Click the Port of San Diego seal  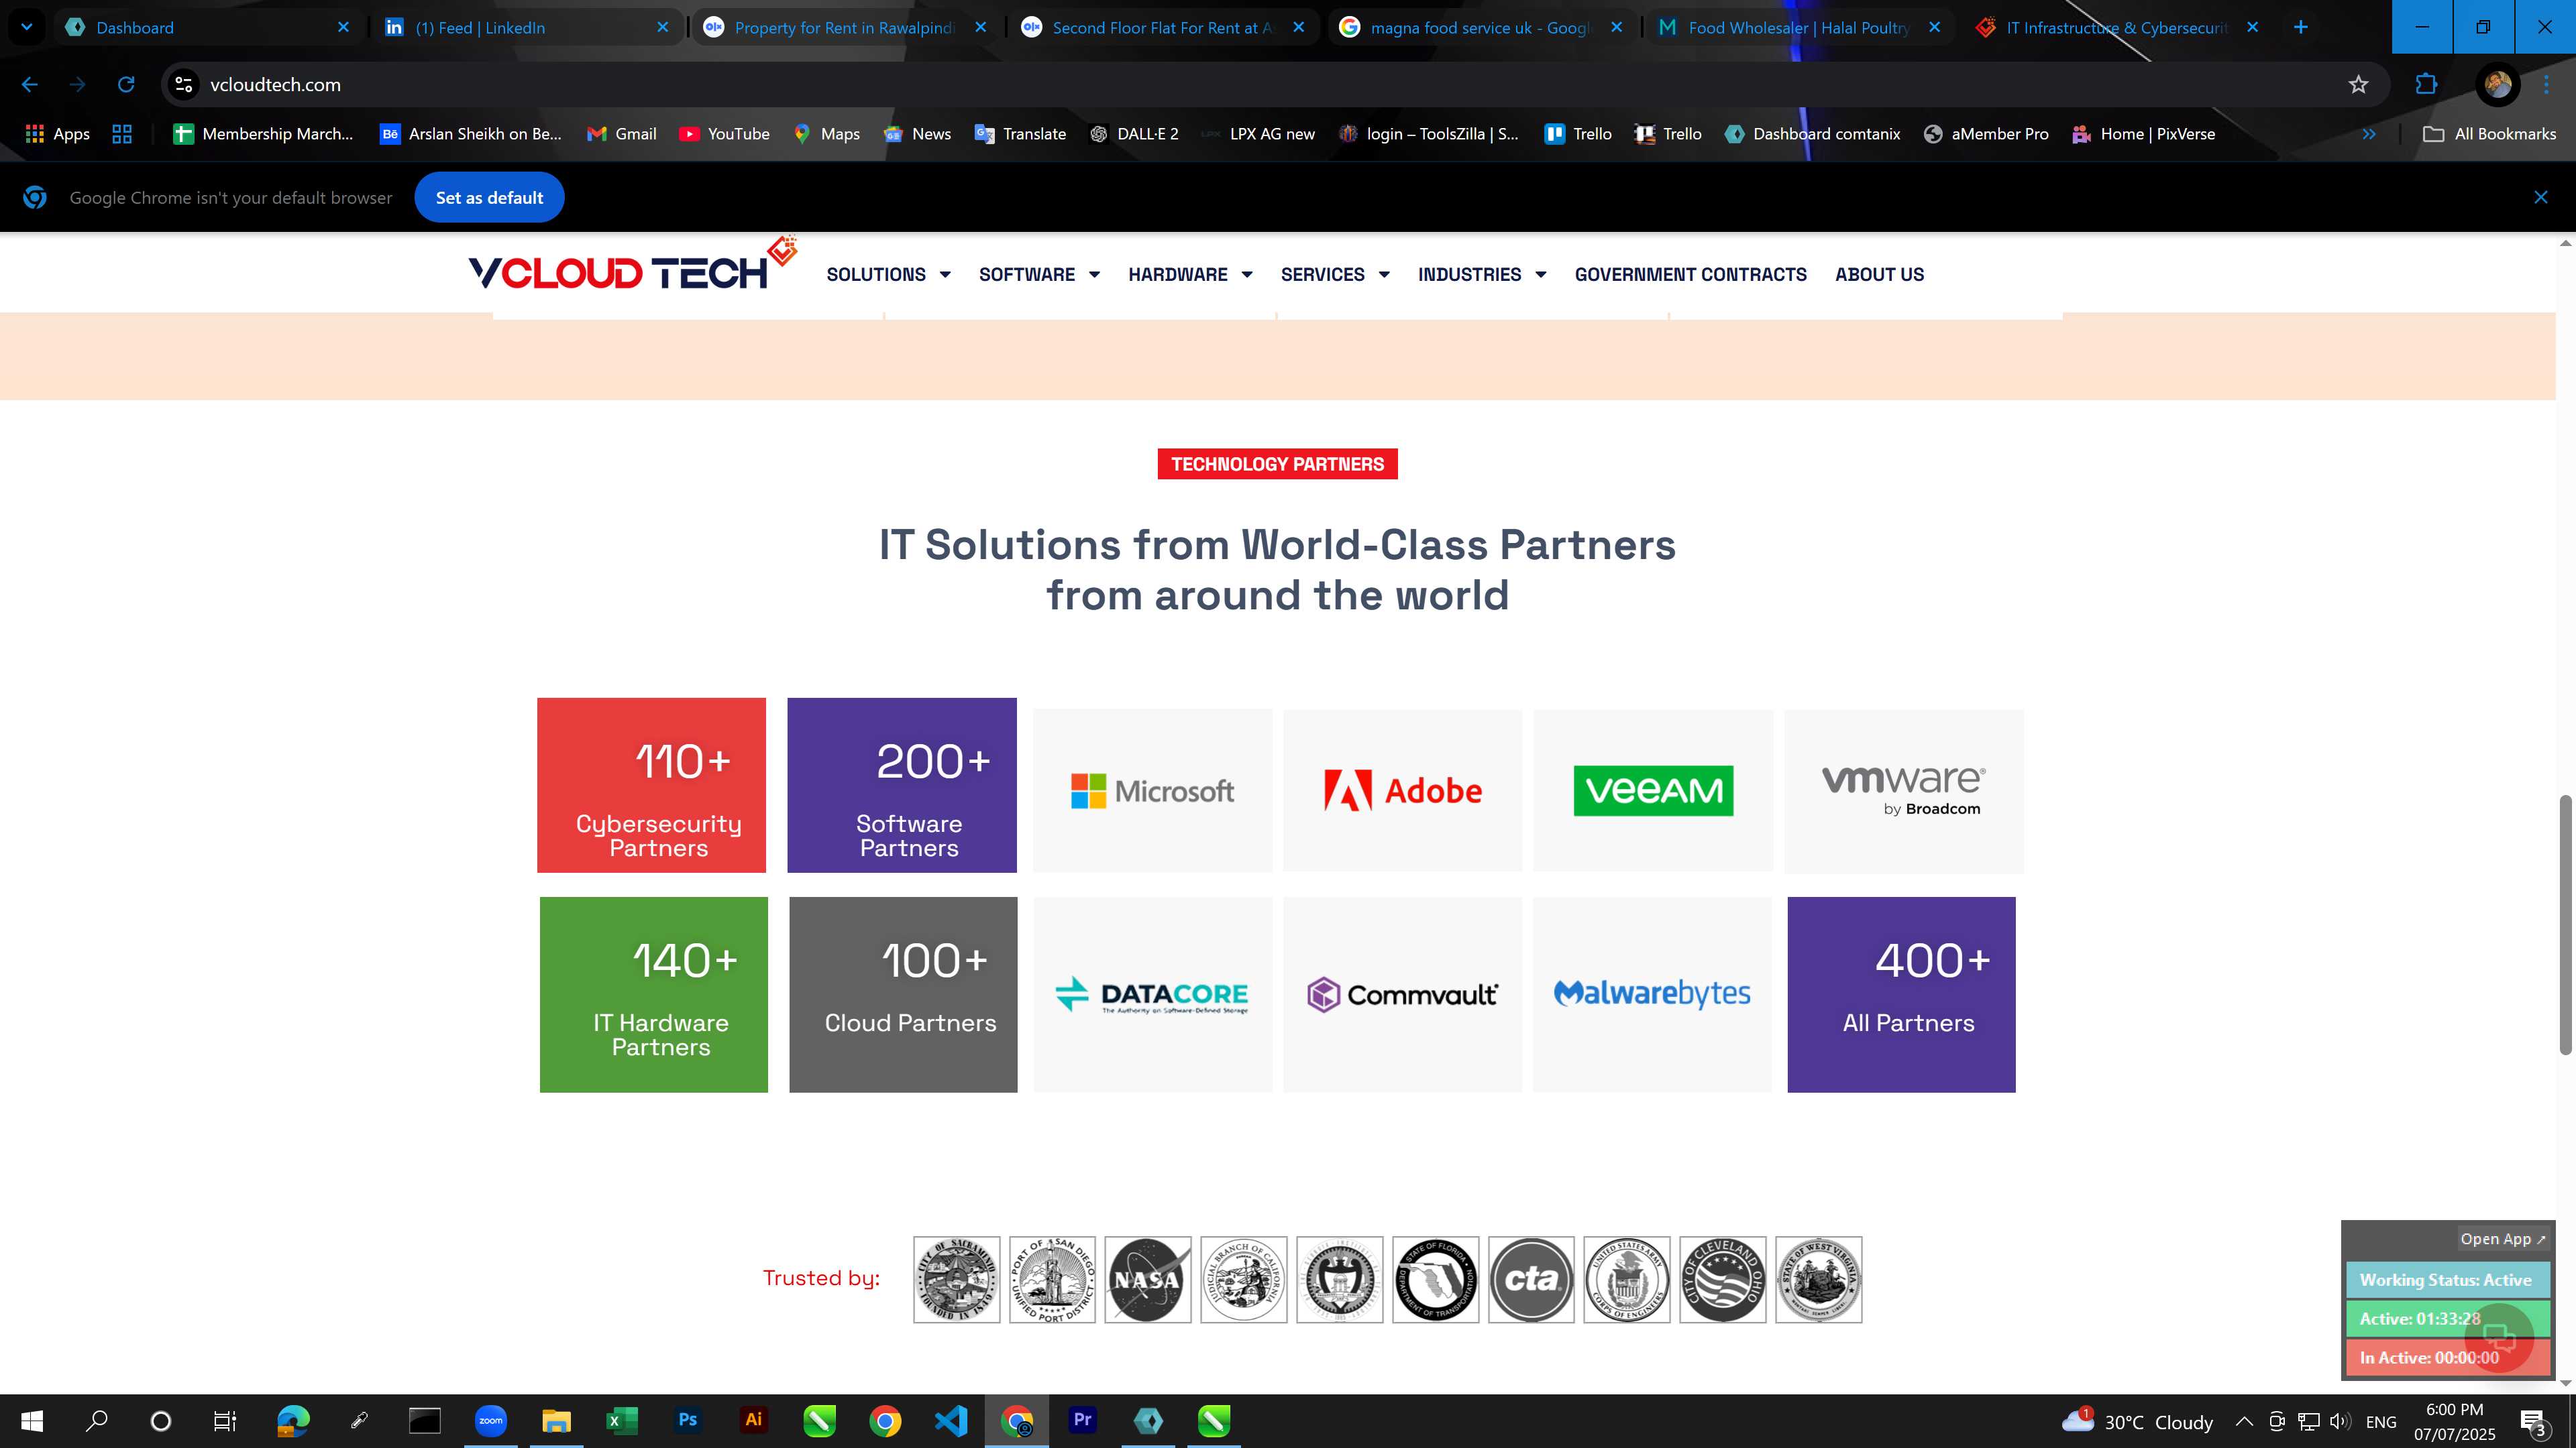click(1052, 1279)
